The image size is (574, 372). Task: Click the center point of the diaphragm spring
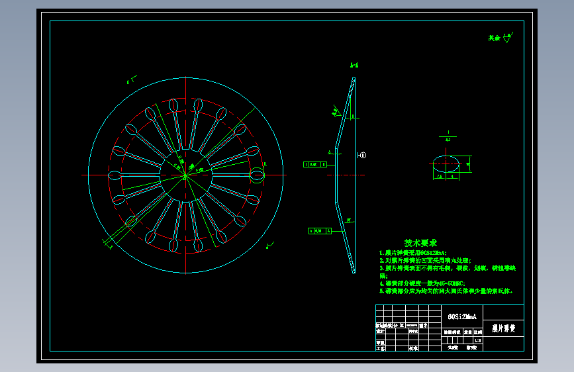(185, 175)
